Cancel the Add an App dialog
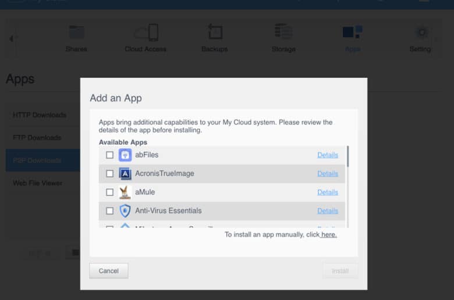Viewport: 454px width, 300px height. [109, 271]
